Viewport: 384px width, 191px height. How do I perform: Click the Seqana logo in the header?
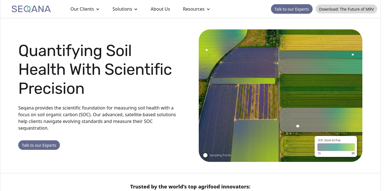tap(31, 9)
